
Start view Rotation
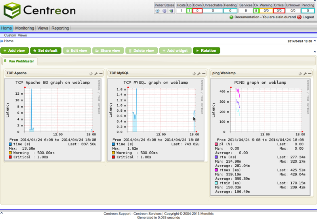[206, 51]
